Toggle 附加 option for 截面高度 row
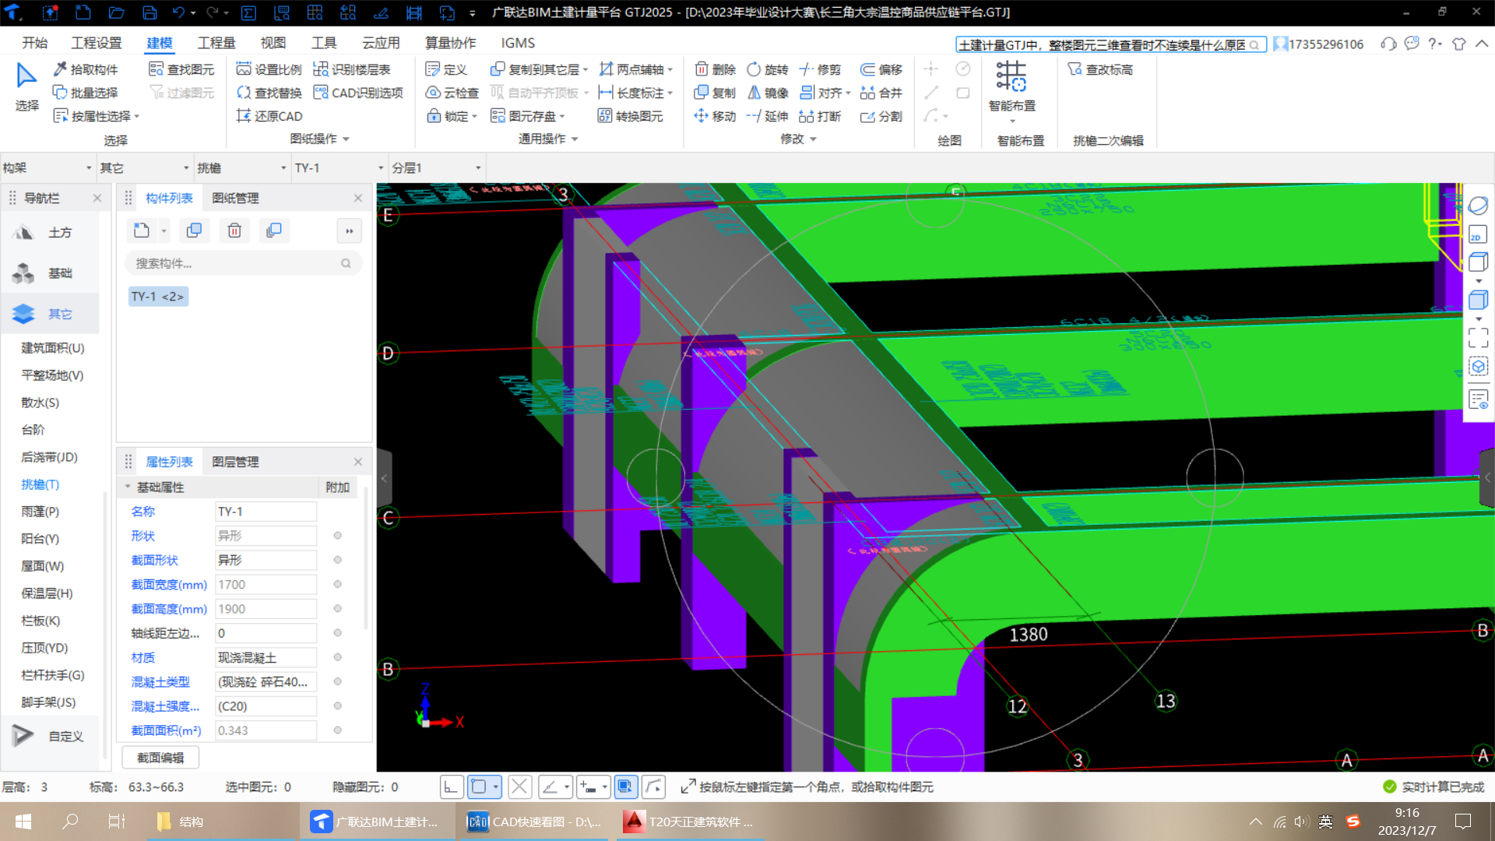This screenshot has width=1495, height=841. [338, 609]
